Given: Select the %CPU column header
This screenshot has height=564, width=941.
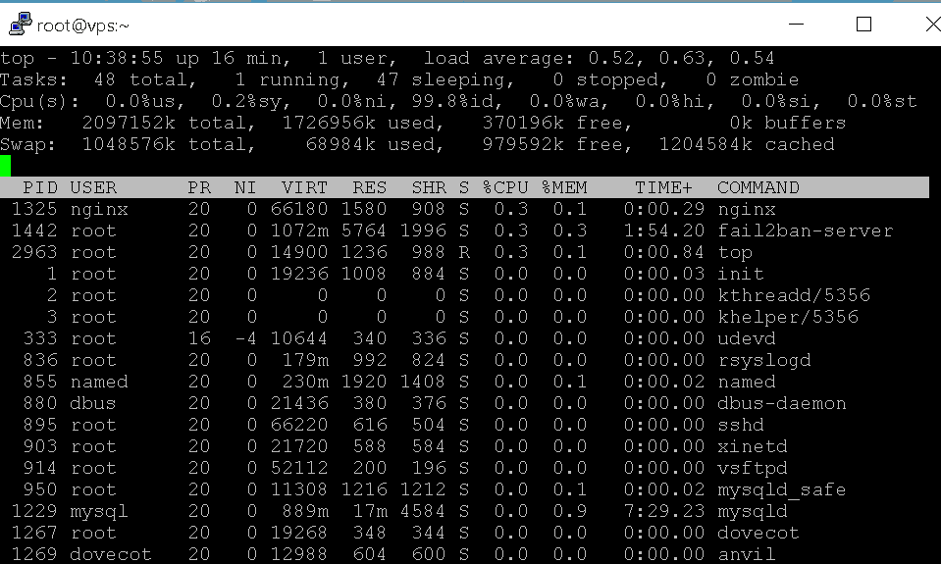Looking at the screenshot, I should (x=505, y=187).
